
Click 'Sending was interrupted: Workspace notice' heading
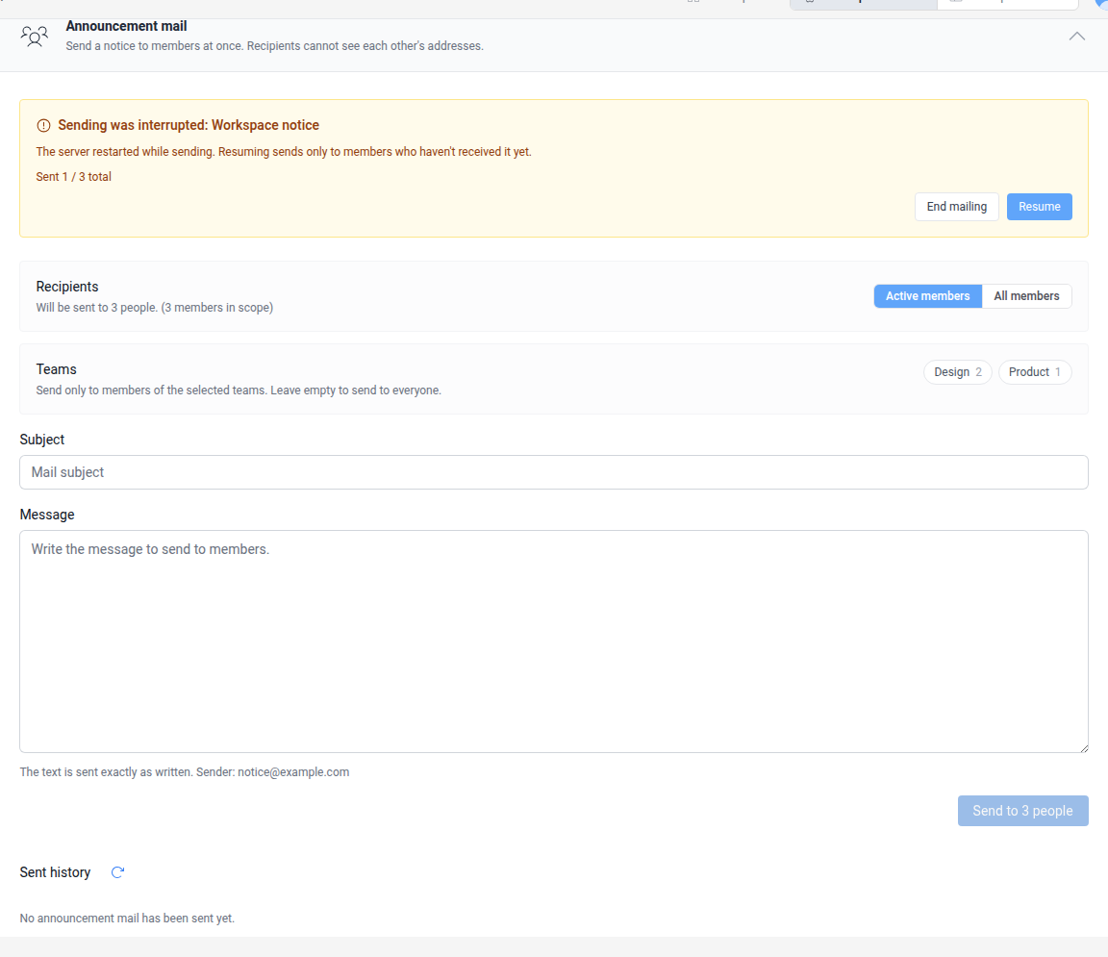(x=189, y=125)
